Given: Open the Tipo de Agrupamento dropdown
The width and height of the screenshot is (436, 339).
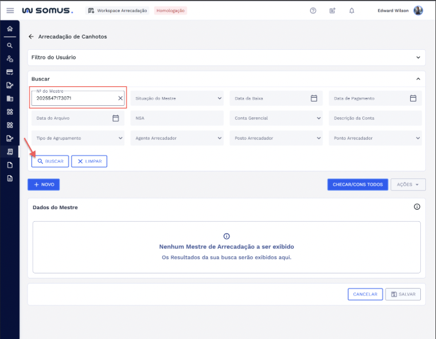Looking at the screenshot, I should click(77, 138).
